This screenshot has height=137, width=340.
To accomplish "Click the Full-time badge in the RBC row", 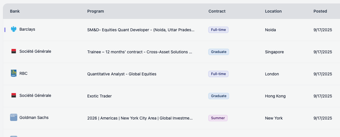I will point(218,74).
